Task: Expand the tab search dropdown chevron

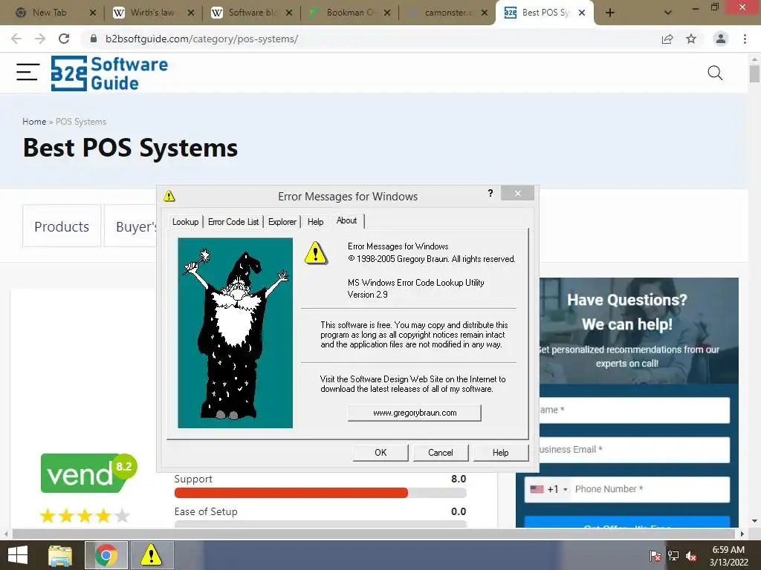Action: tap(668, 13)
